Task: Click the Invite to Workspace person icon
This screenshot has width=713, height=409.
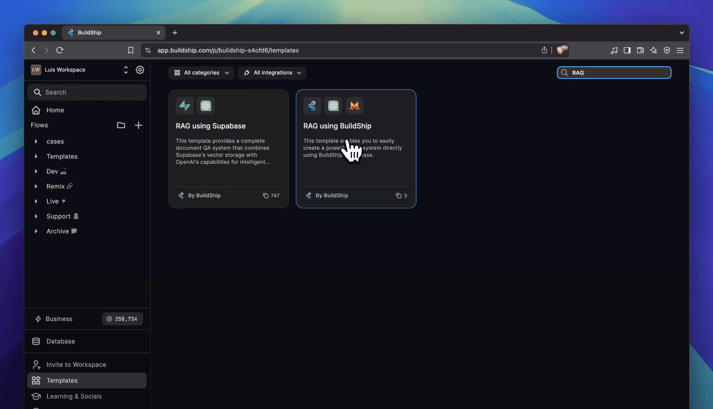Action: click(x=36, y=365)
